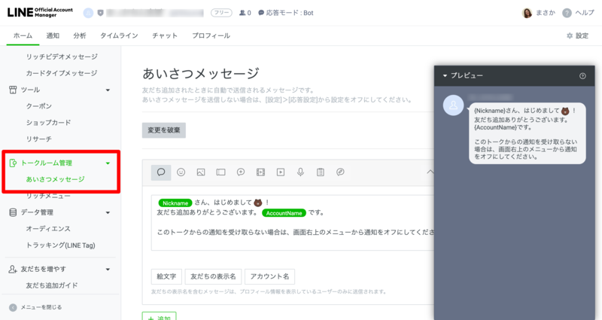This screenshot has width=602, height=320.
Task: Open 設定 settings with gear icon
Action: click(x=577, y=35)
